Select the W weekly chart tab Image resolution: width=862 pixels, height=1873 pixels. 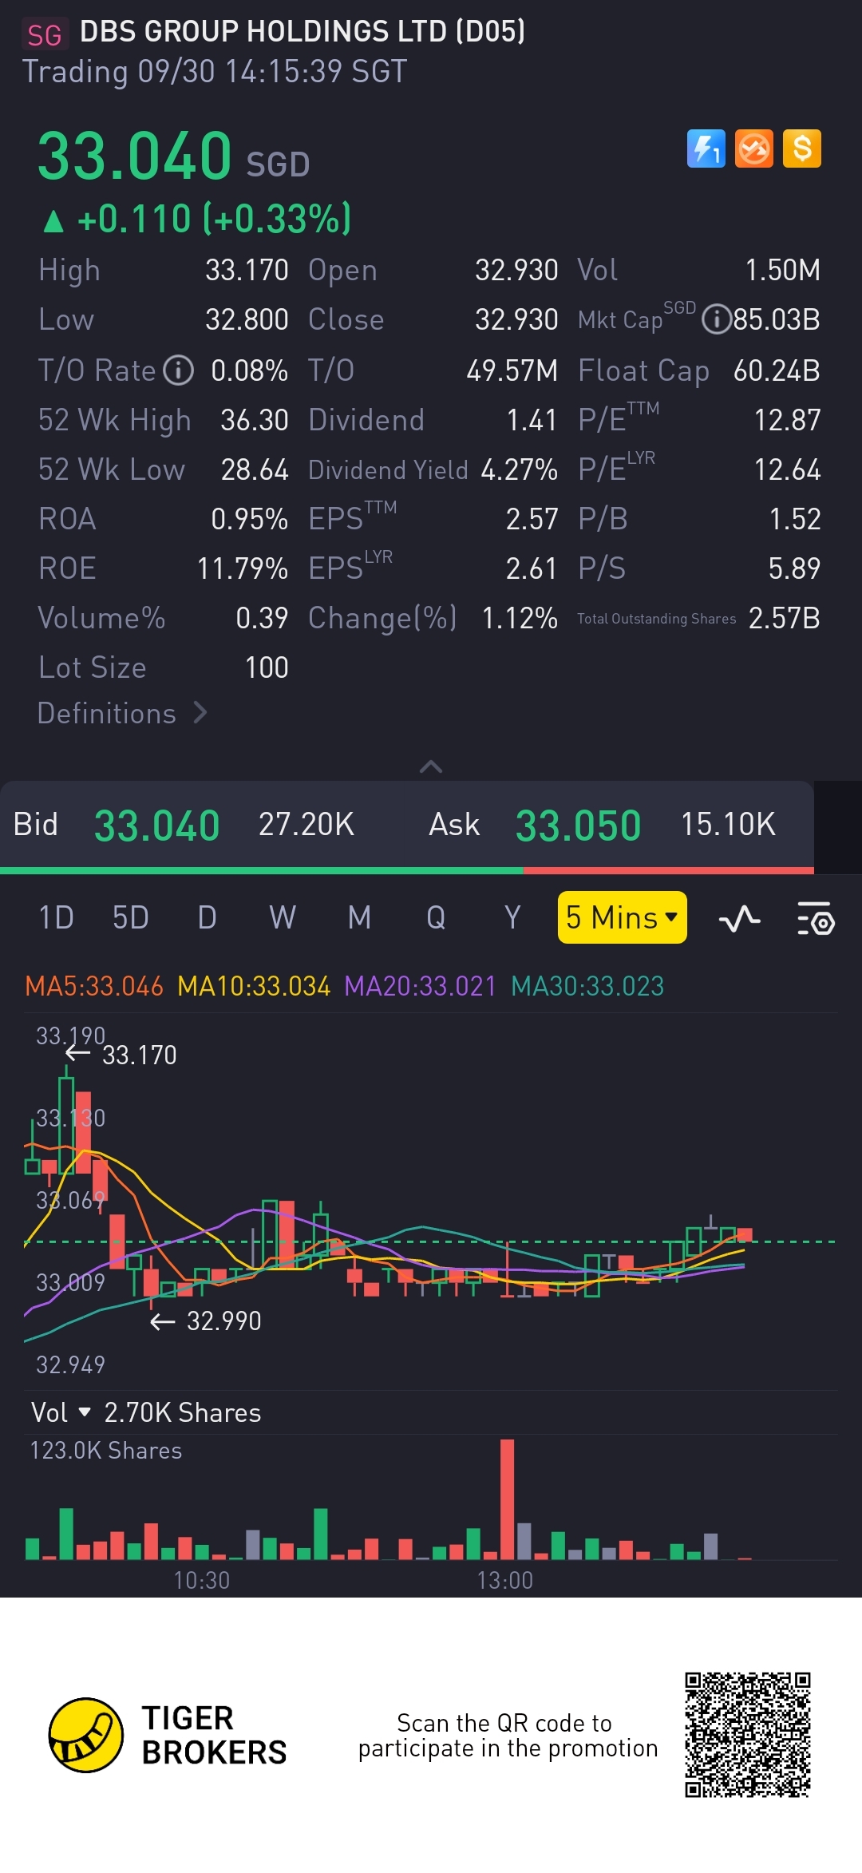pos(283,918)
